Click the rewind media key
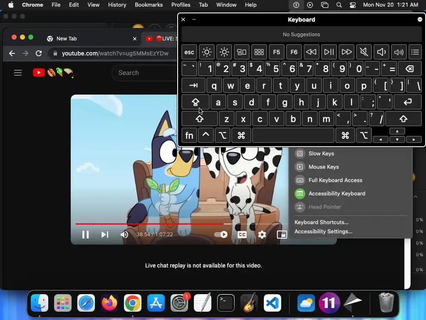This screenshot has width=426, height=320. coord(311,52)
